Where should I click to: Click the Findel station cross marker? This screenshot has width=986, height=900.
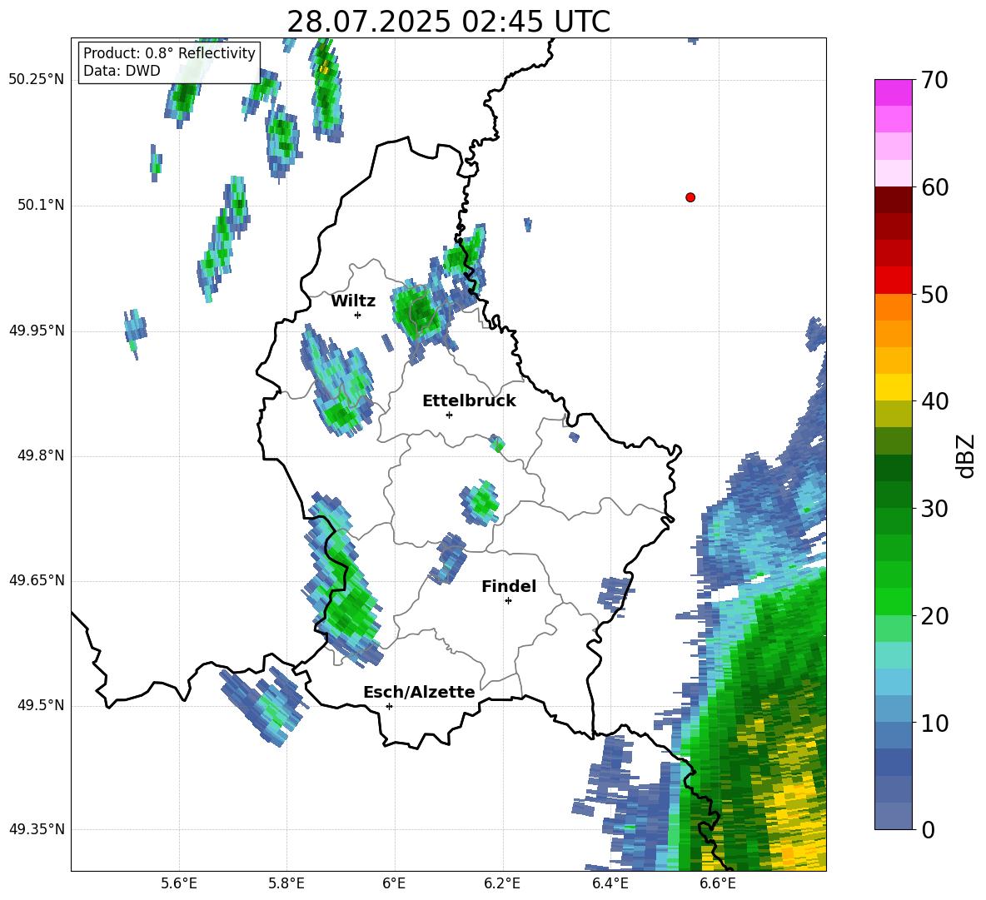[508, 601]
